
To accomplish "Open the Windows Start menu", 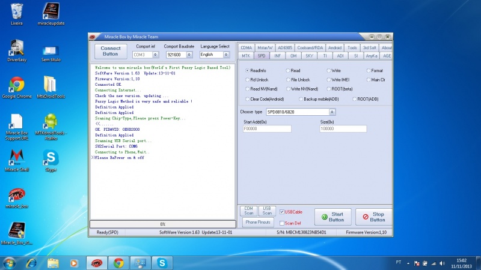I will 9,263.
